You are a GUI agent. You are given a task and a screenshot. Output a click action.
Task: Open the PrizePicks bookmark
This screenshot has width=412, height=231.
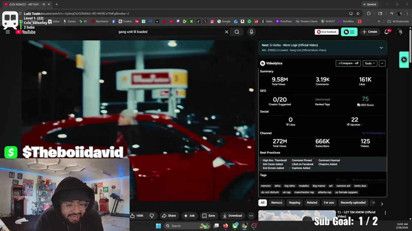284,21
